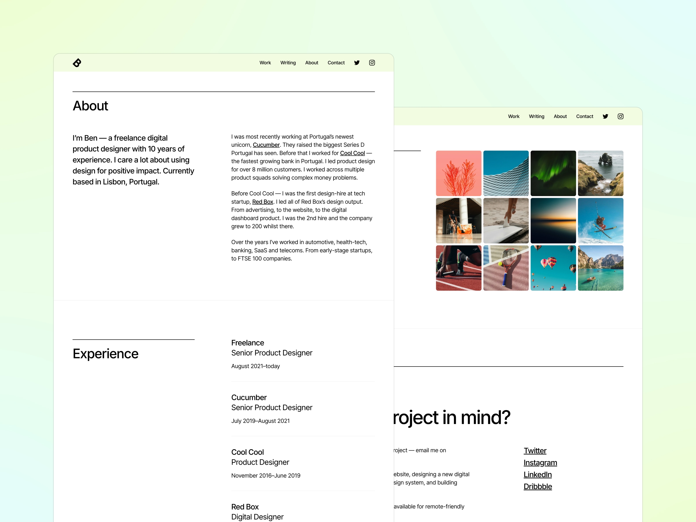Click the Contact tab in navigation
696x522 pixels.
(336, 63)
